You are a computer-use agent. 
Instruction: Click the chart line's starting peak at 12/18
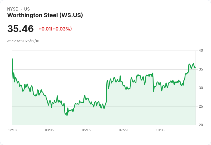point(12,59)
